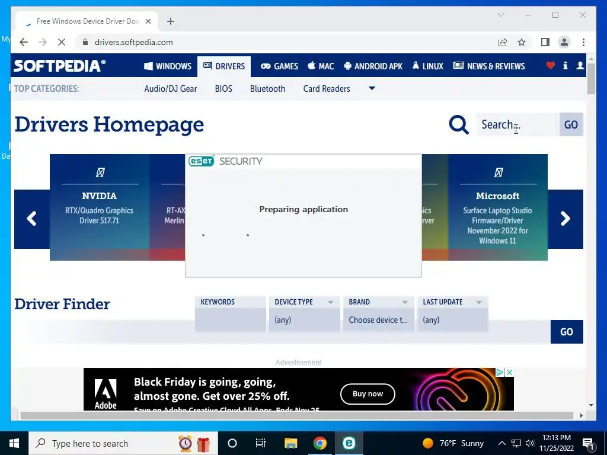
Task: Open the AdChoices info icon
Action: (500, 372)
